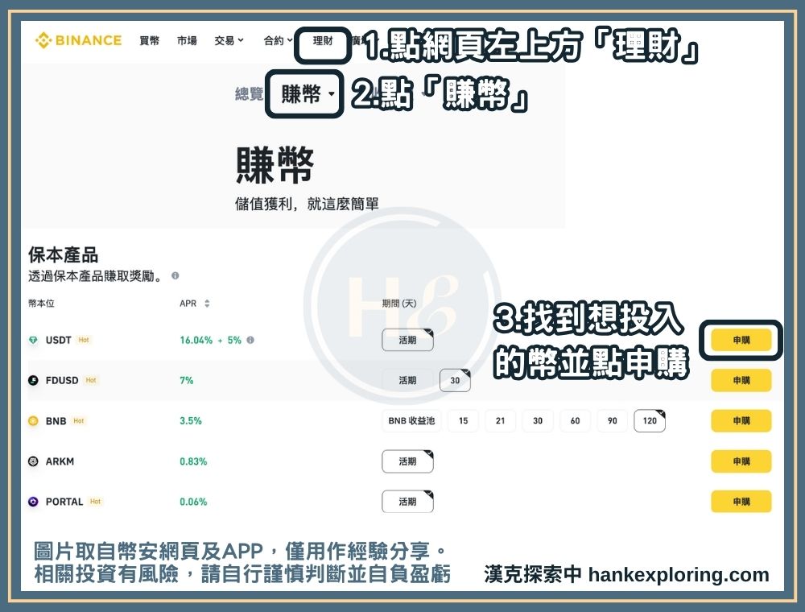Screen dimensions: 805x612
Task: Select 15 day duration for BNB
Action: pos(463,420)
